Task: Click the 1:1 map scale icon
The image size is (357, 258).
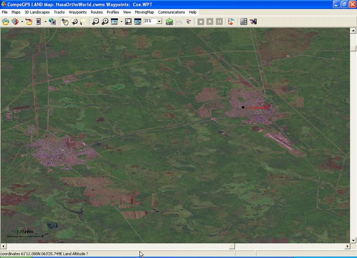Action: point(114,21)
